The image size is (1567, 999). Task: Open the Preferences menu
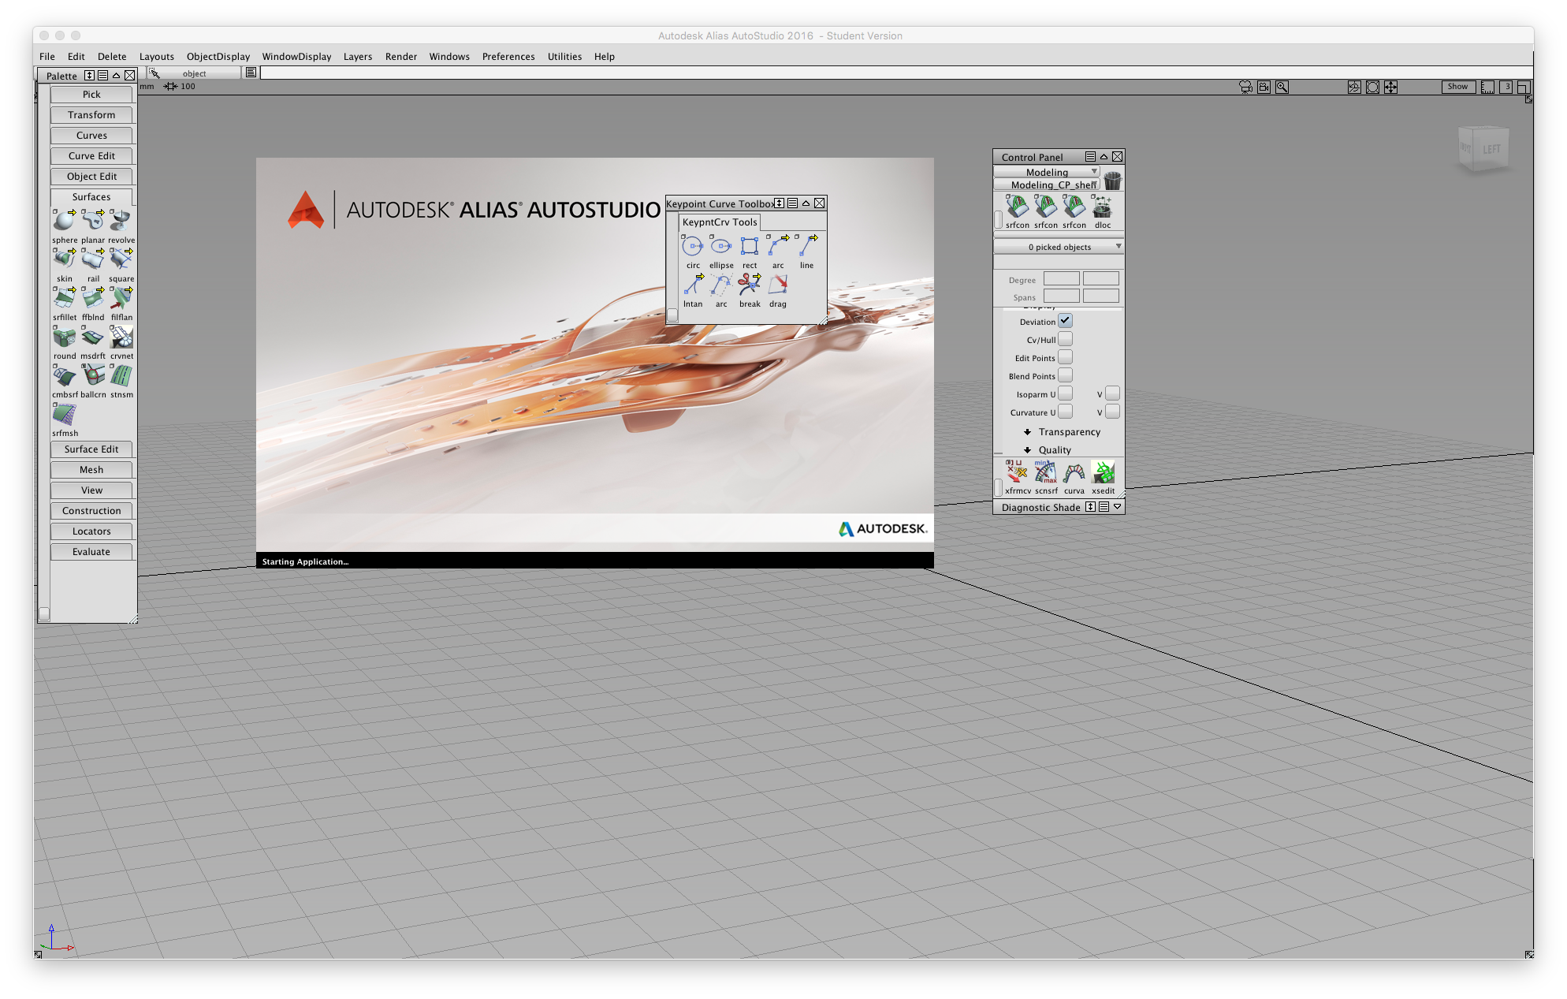point(508,56)
